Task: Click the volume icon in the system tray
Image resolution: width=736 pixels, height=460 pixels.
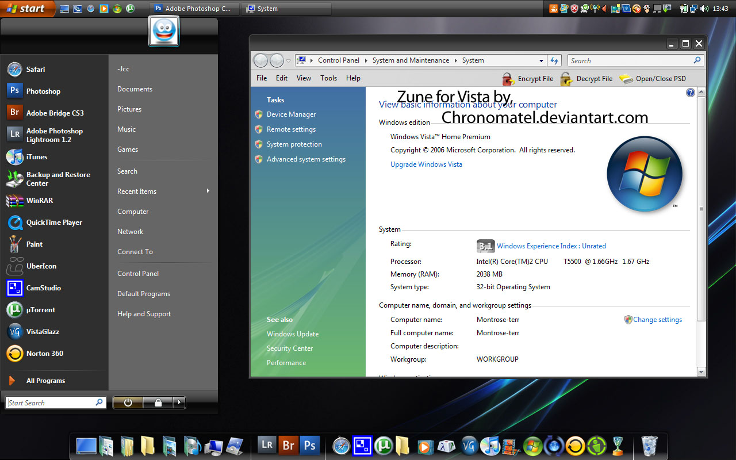Action: pyautogui.click(x=704, y=9)
